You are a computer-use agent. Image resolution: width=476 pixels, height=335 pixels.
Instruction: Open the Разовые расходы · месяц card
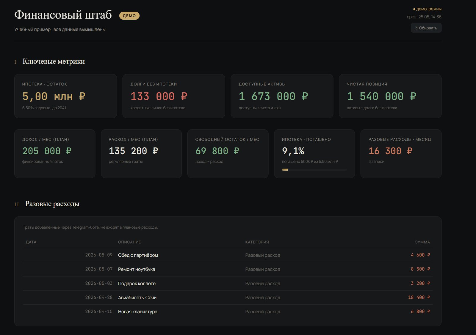pyautogui.click(x=401, y=154)
